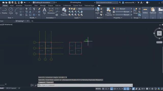163x91 pixels.
Task: Open Layer Properties manager
Action: [x=64, y=12]
